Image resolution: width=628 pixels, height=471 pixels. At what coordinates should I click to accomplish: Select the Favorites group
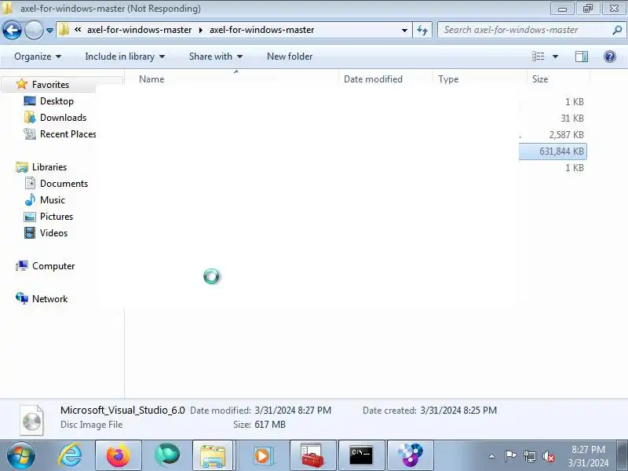pos(50,85)
